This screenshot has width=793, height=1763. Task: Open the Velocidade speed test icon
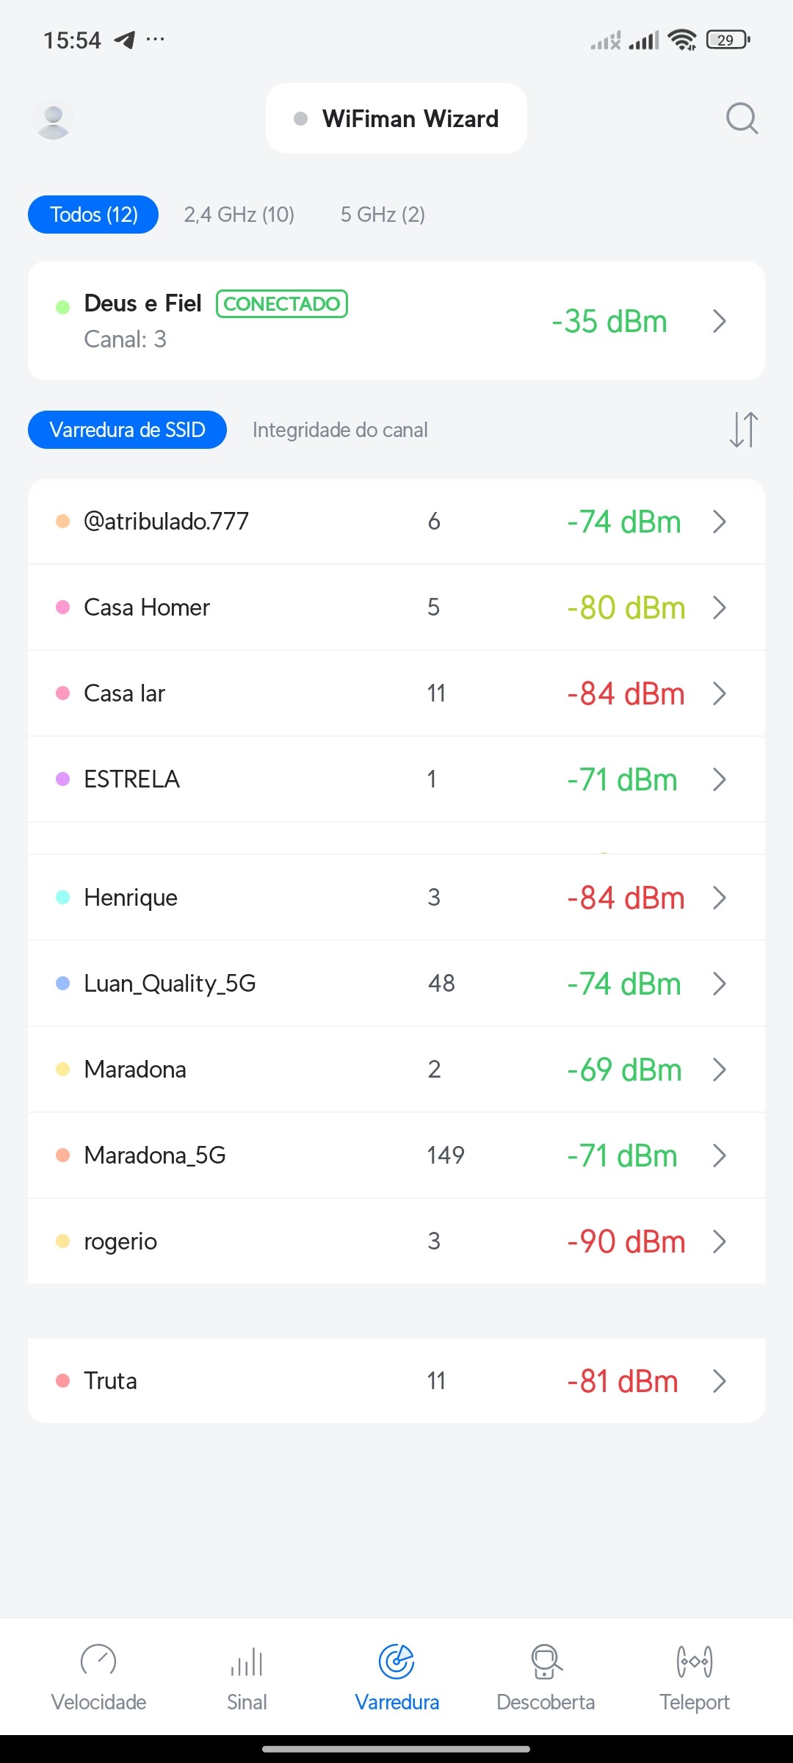[98, 1661]
